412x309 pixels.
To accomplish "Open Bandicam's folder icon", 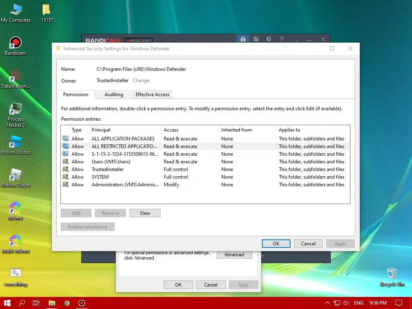I will 256,39.
